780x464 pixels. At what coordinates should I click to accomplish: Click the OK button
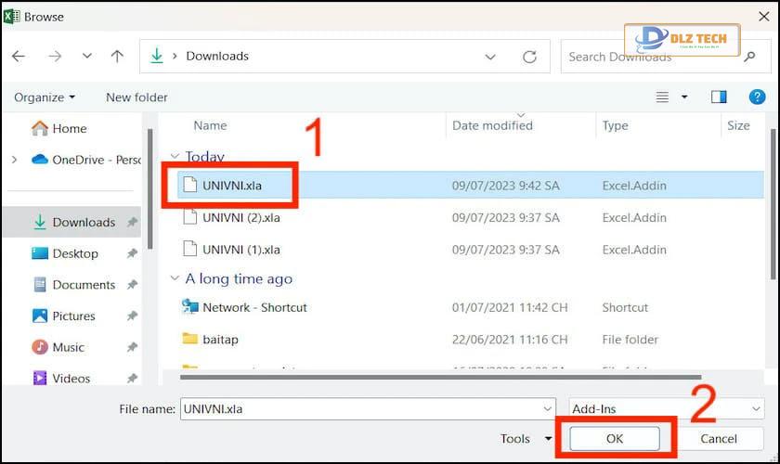(615, 438)
